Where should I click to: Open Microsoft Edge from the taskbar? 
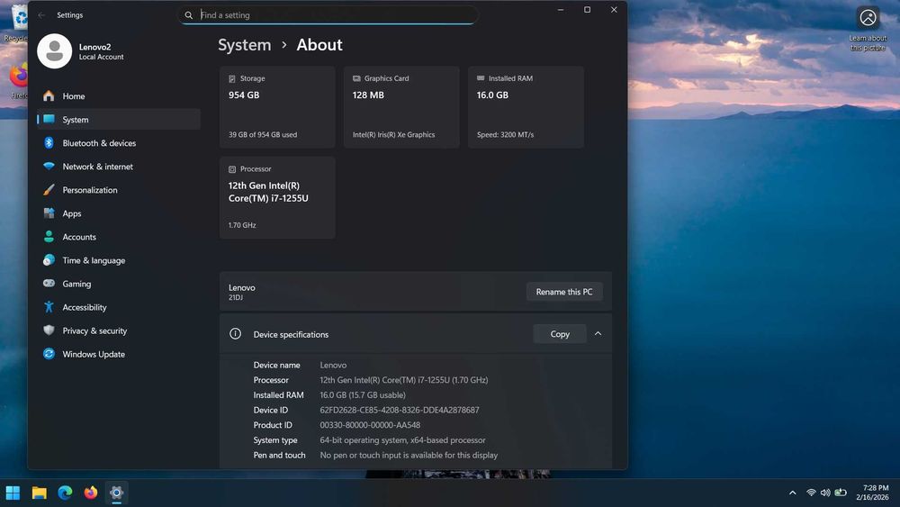click(x=65, y=493)
